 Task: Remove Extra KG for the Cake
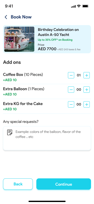(71, 104)
